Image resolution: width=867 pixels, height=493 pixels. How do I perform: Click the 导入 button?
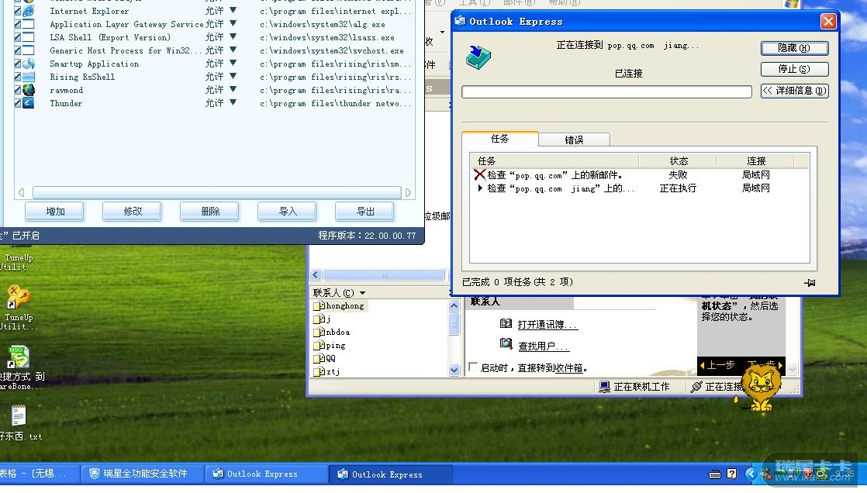[x=287, y=212]
